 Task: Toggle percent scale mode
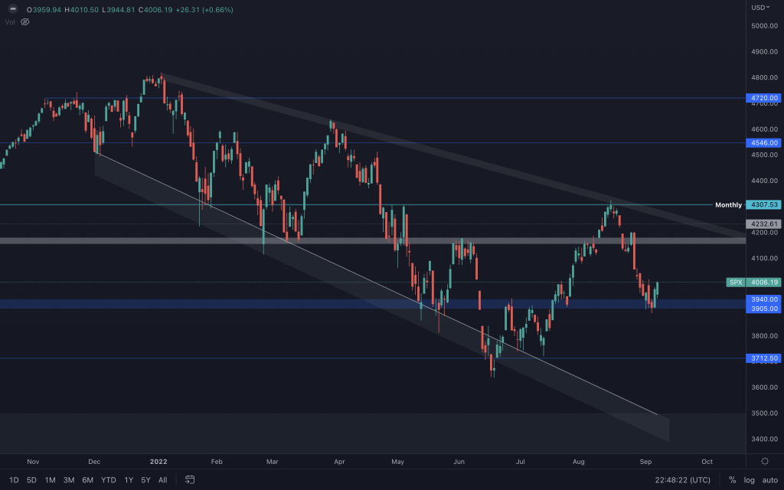pos(733,480)
